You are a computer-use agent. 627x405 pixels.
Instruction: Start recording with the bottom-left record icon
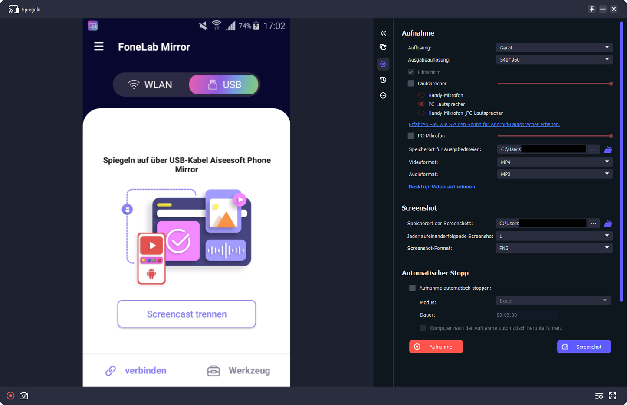coord(10,395)
